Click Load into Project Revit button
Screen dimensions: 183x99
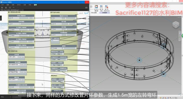[x=101, y=8]
